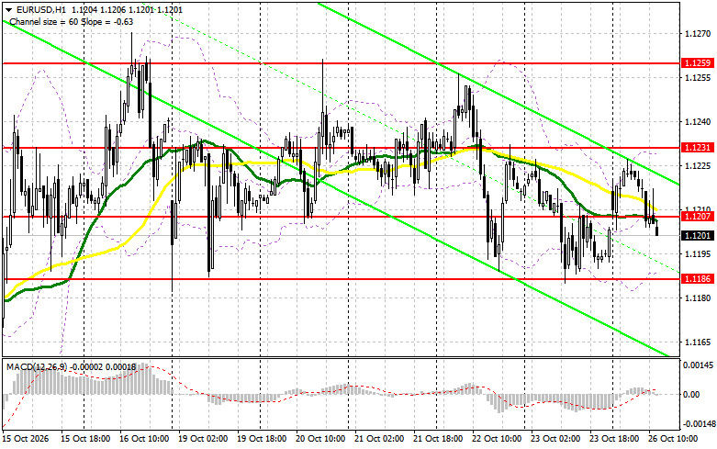Image resolution: width=717 pixels, height=449 pixels.
Task: Select the red 1.1186 price level tag
Action: coord(697,278)
